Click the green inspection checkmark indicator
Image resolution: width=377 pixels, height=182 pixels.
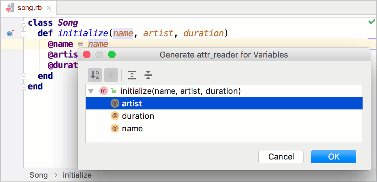click(x=372, y=22)
